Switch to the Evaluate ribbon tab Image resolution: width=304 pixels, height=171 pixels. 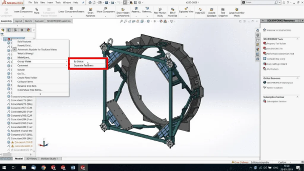point(39,21)
